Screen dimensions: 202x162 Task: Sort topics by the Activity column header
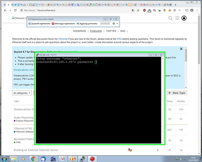point(181,101)
